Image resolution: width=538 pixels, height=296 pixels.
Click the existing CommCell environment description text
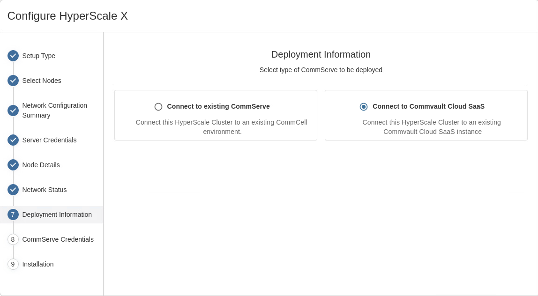[221, 127]
